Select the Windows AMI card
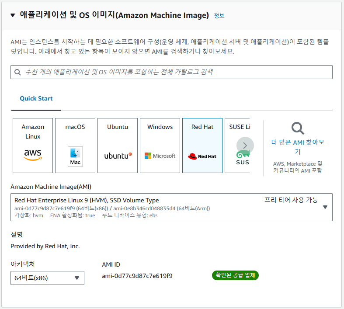The width and height of the screenshot is (344, 309). click(x=160, y=146)
